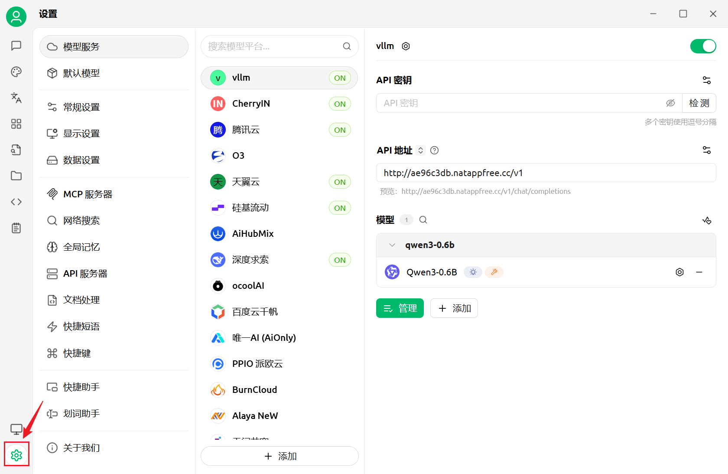Click the user avatar icon
This screenshot has width=728, height=474.
pyautogui.click(x=16, y=16)
